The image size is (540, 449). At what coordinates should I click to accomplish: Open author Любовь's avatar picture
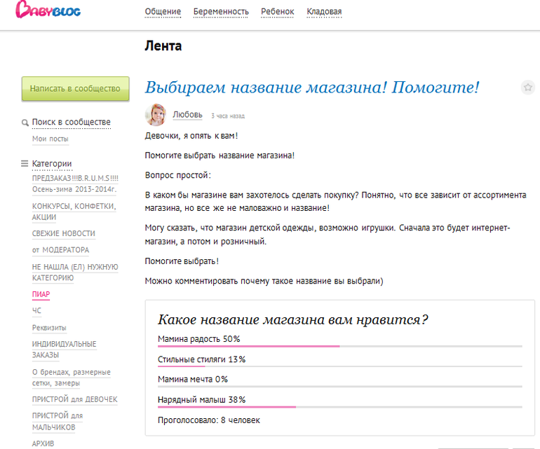[x=155, y=114]
